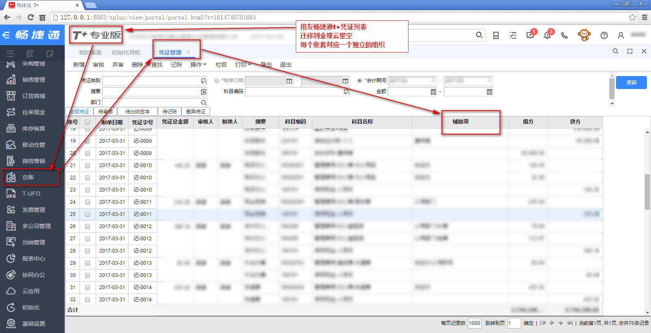Open 报表中心 in the sidebar
The height and width of the screenshot is (333, 651).
coord(33,259)
